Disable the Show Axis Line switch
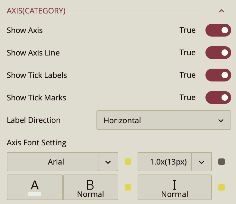Screen dimensions: 236x204 tap(218, 53)
